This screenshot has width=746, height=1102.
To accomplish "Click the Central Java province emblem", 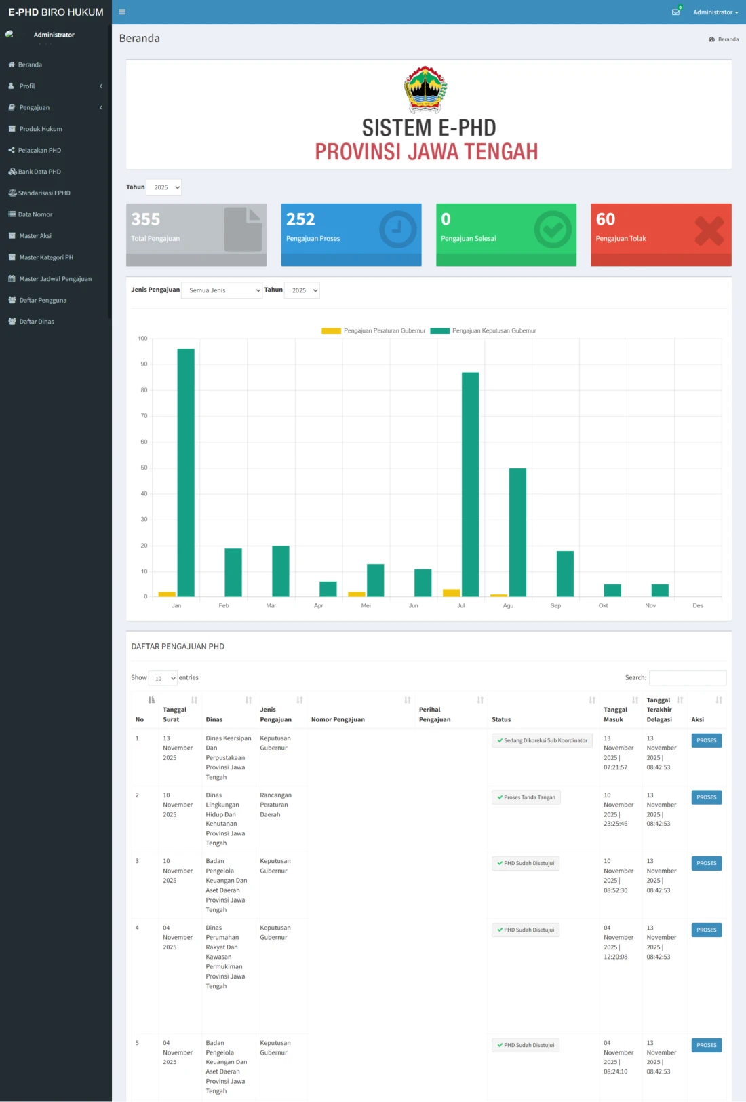I will pos(426,89).
